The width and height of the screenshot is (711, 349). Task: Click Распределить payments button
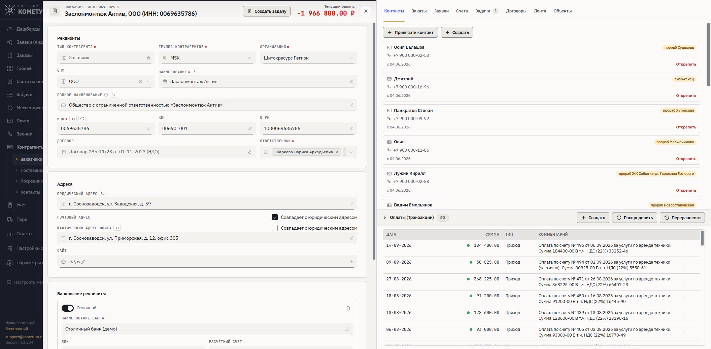coord(635,218)
